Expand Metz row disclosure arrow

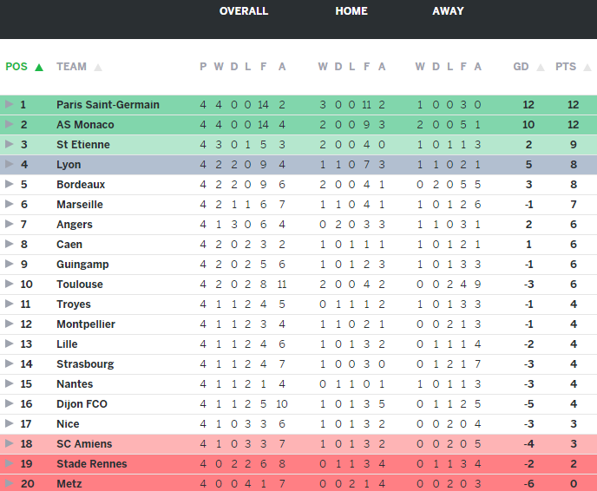tap(10, 484)
